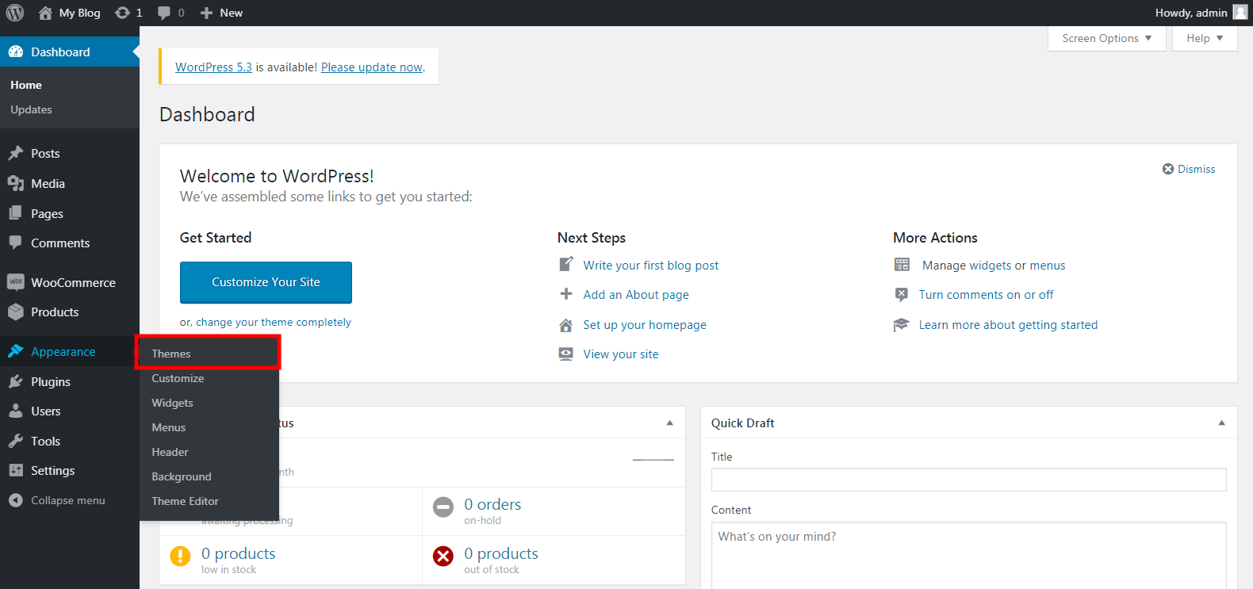Open the menus link in More Actions
Viewport: 1253px width, 589px height.
(x=1048, y=266)
